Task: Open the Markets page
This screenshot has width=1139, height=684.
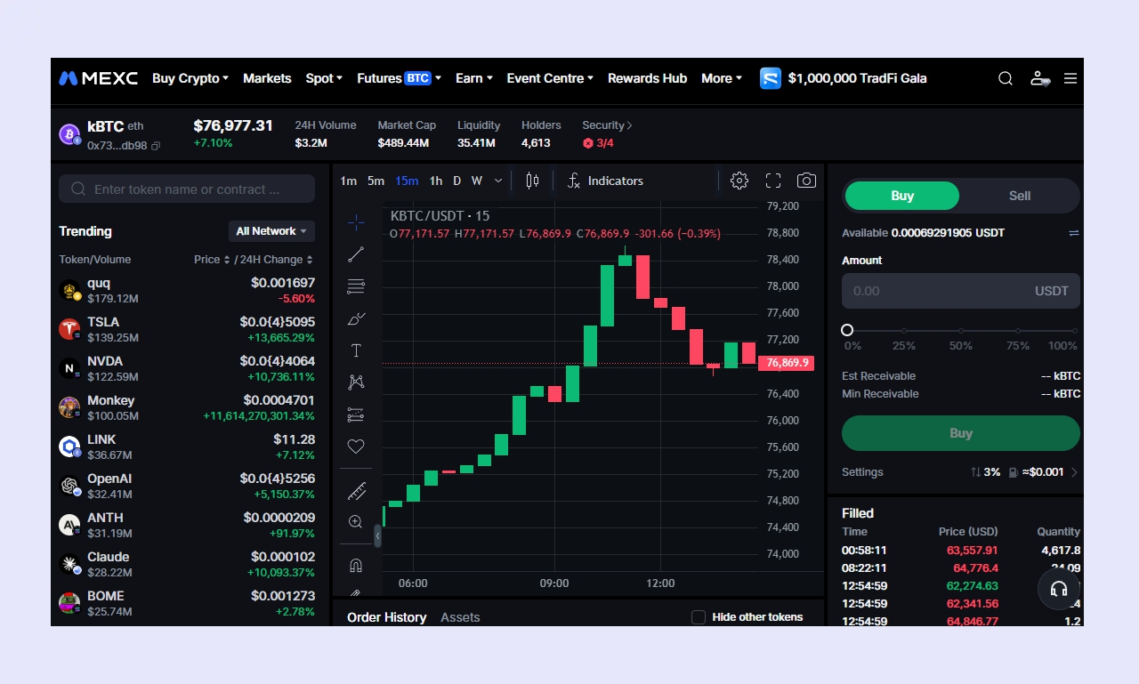Action: (x=267, y=78)
